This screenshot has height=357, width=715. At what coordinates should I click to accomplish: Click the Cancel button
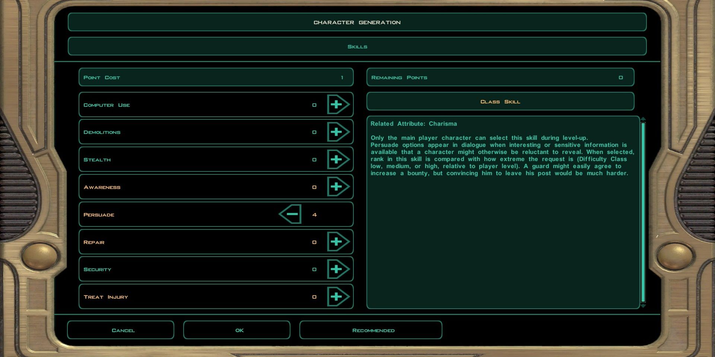click(121, 330)
